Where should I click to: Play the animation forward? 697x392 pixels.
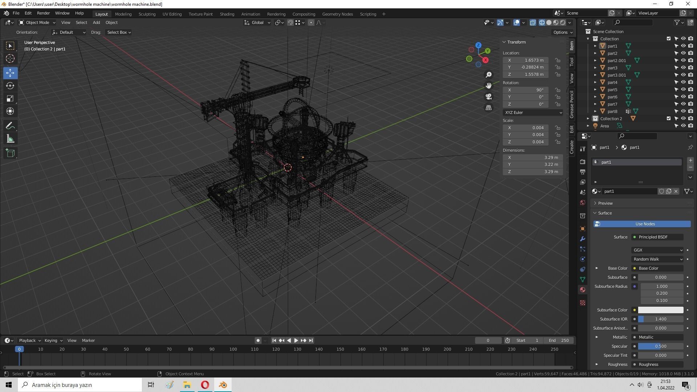click(x=296, y=340)
